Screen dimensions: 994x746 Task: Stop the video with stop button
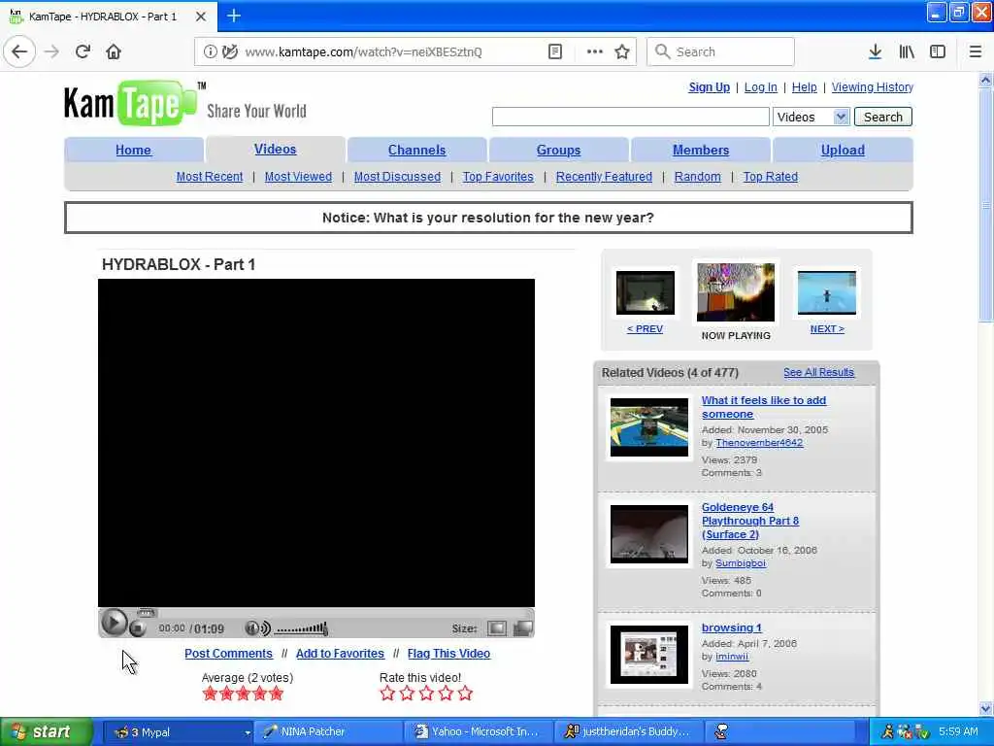(x=137, y=628)
